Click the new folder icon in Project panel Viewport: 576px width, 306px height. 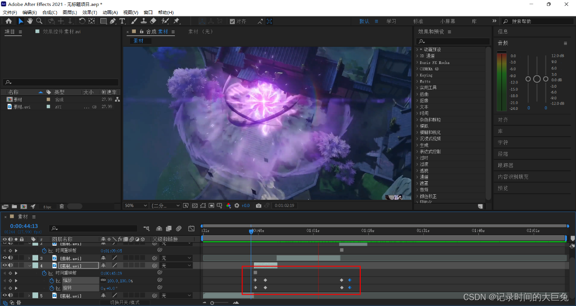[15, 206]
